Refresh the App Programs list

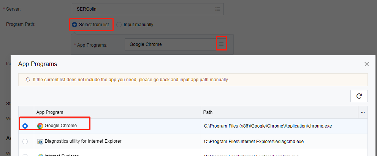(x=359, y=96)
